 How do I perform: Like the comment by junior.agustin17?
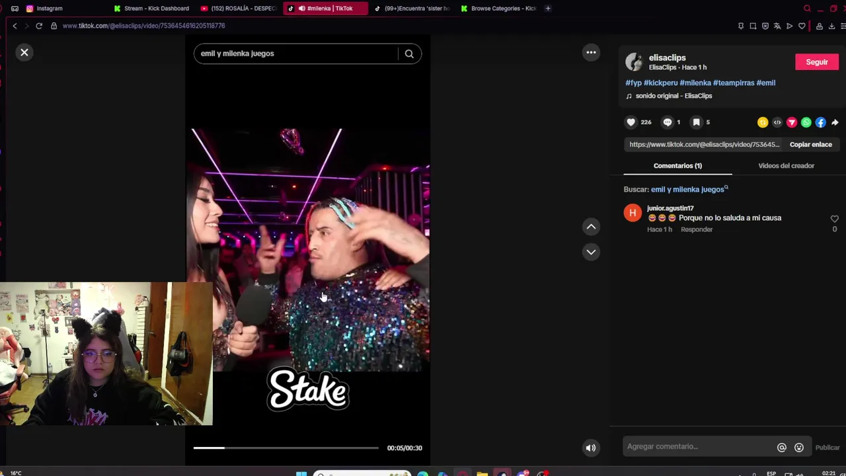834,219
